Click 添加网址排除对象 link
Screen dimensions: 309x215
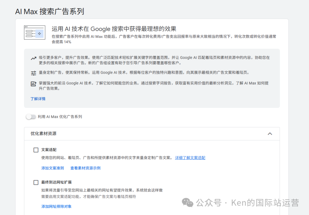coord(56,206)
